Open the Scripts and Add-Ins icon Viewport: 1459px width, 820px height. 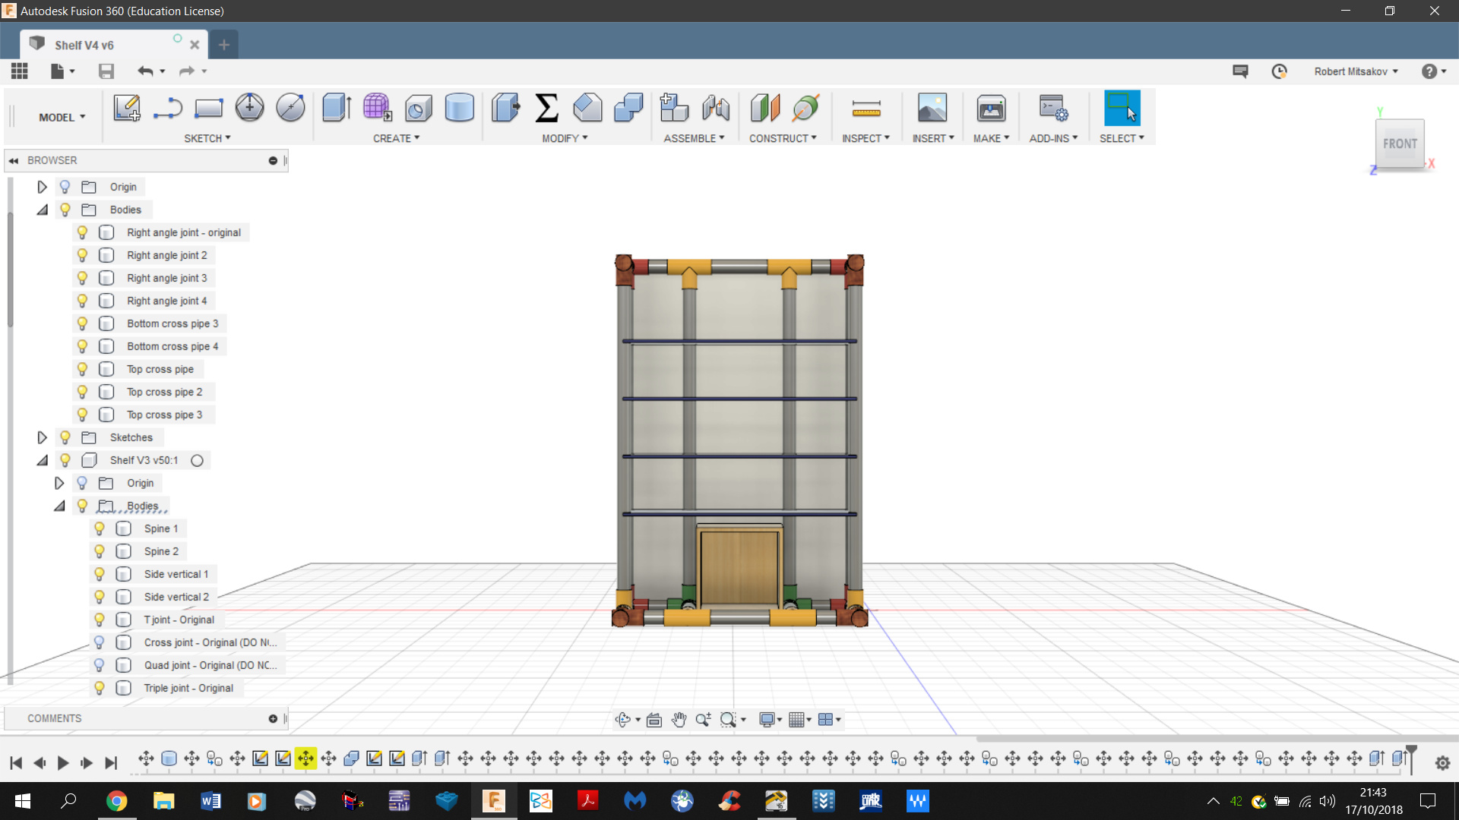[1053, 108]
